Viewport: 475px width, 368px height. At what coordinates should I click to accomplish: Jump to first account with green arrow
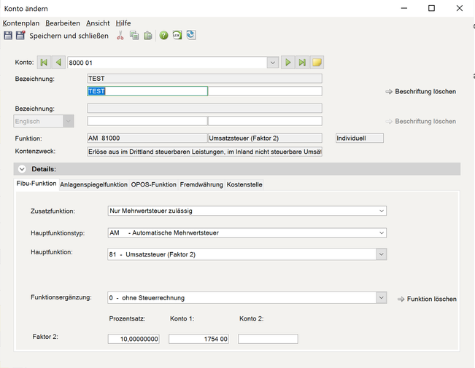click(x=44, y=63)
